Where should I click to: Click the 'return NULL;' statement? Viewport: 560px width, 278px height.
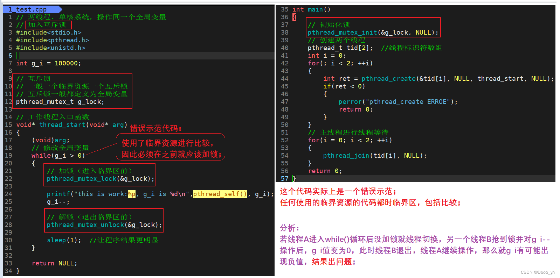pyautogui.click(x=54, y=263)
